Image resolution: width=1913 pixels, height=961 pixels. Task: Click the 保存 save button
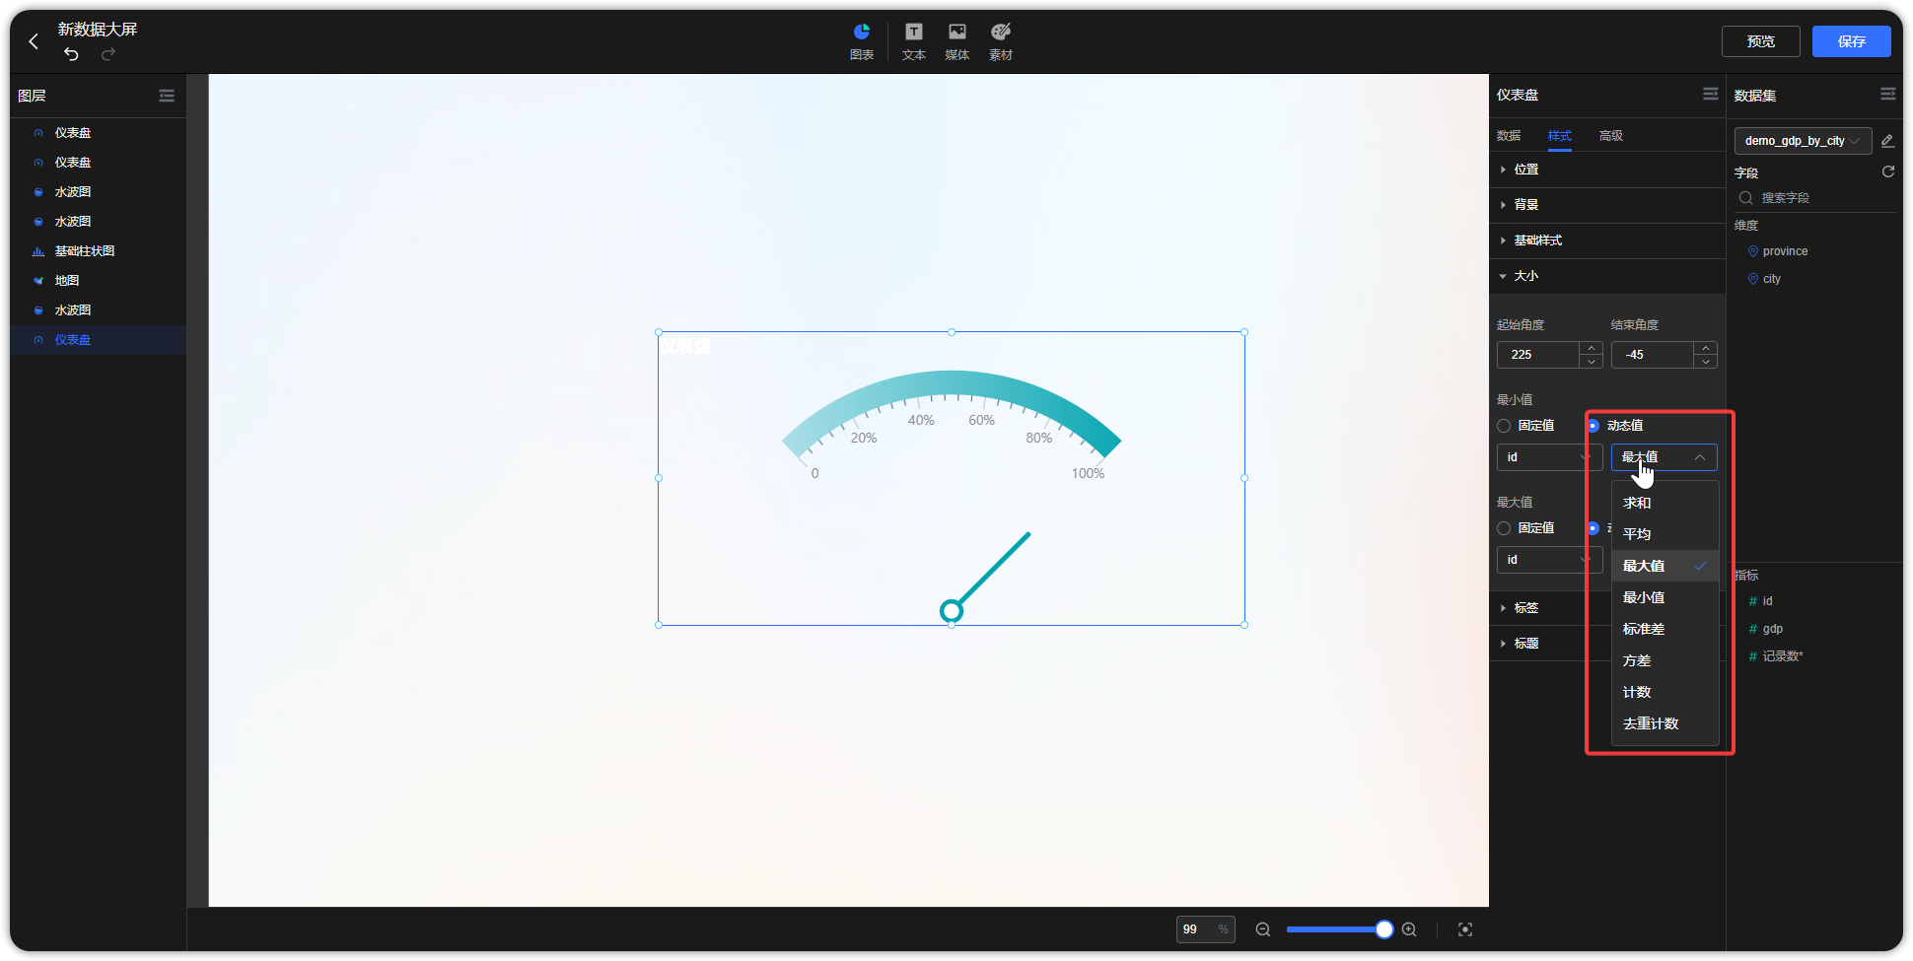pos(1852,41)
